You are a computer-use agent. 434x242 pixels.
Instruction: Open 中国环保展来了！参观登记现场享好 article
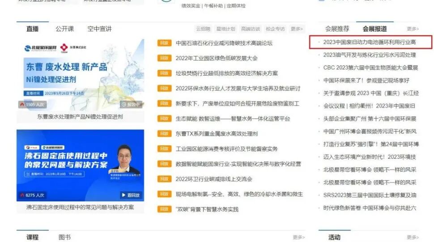click(x=366, y=81)
